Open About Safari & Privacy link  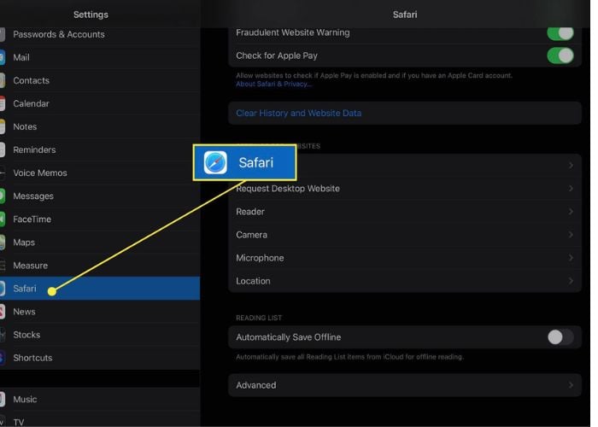click(274, 85)
